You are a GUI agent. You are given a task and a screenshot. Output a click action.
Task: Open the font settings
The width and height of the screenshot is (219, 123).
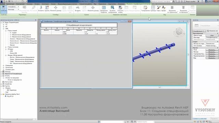click(164, 8)
